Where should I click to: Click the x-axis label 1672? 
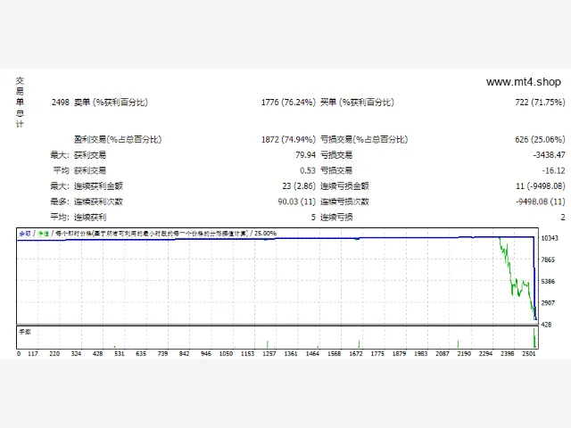pos(356,354)
